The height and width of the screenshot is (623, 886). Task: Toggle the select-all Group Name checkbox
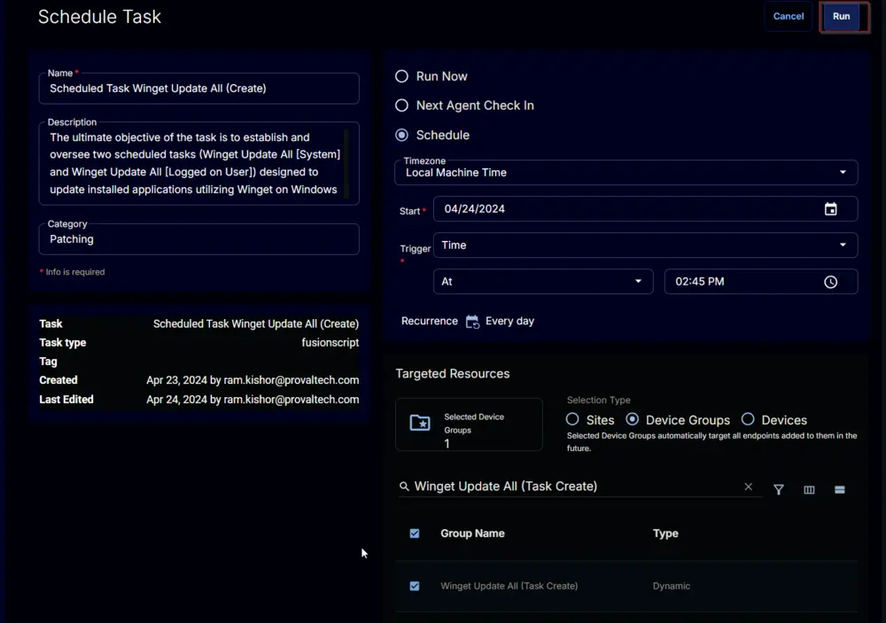tap(414, 533)
